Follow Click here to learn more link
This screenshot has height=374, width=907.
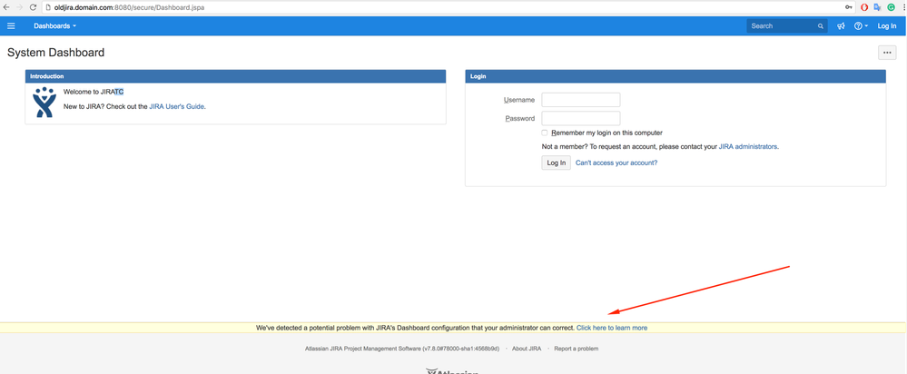tap(611, 328)
